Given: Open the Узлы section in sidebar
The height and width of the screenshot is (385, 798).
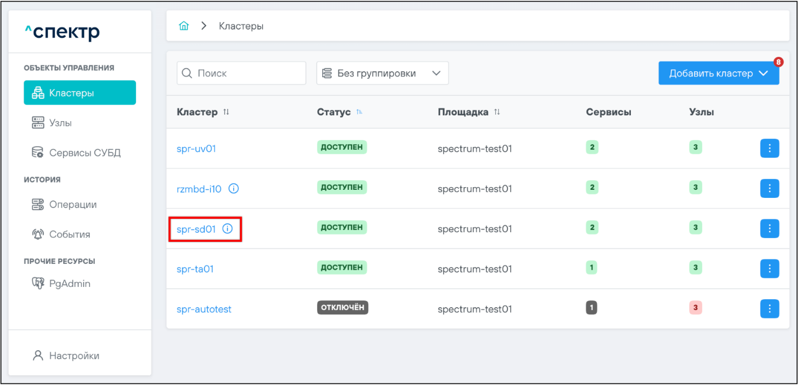Looking at the screenshot, I should coord(60,123).
